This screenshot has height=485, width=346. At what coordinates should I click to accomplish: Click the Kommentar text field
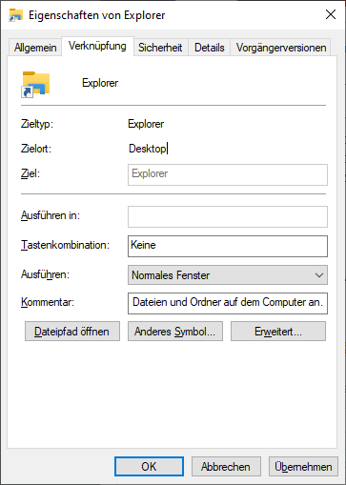228,303
